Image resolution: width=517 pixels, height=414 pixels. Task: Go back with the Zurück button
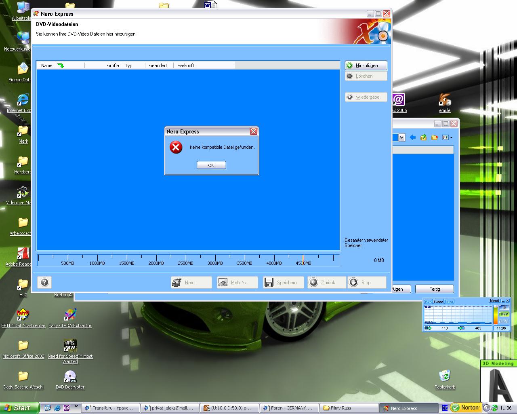tap(327, 282)
